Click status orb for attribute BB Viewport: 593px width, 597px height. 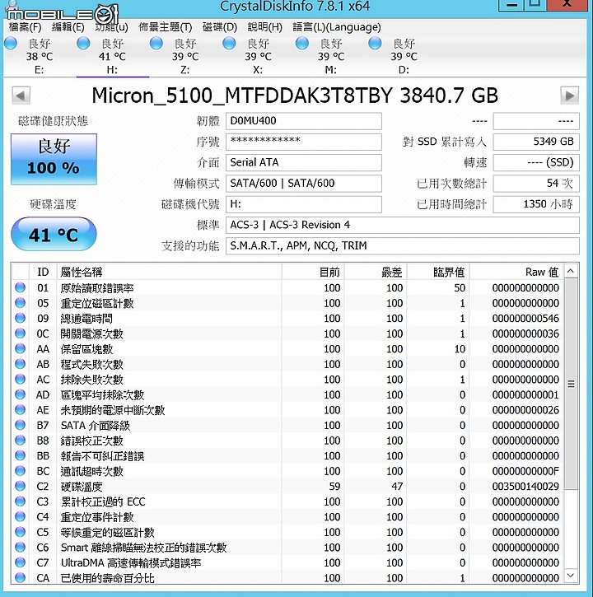pyautogui.click(x=21, y=455)
